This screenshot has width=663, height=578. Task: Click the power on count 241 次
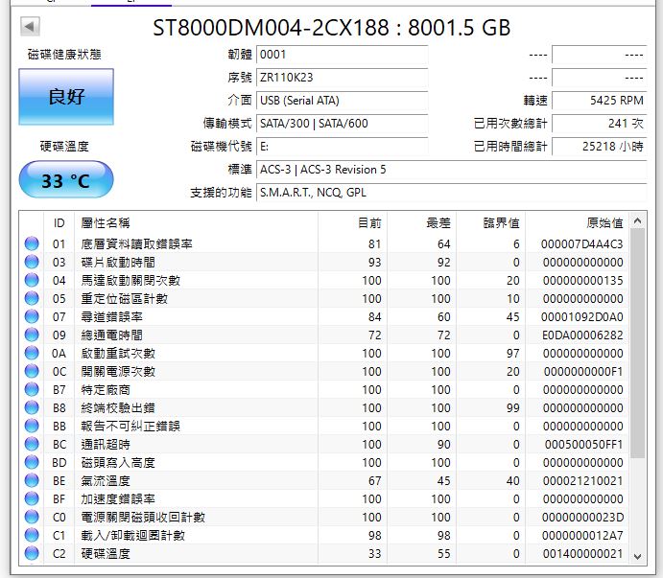[x=600, y=124]
